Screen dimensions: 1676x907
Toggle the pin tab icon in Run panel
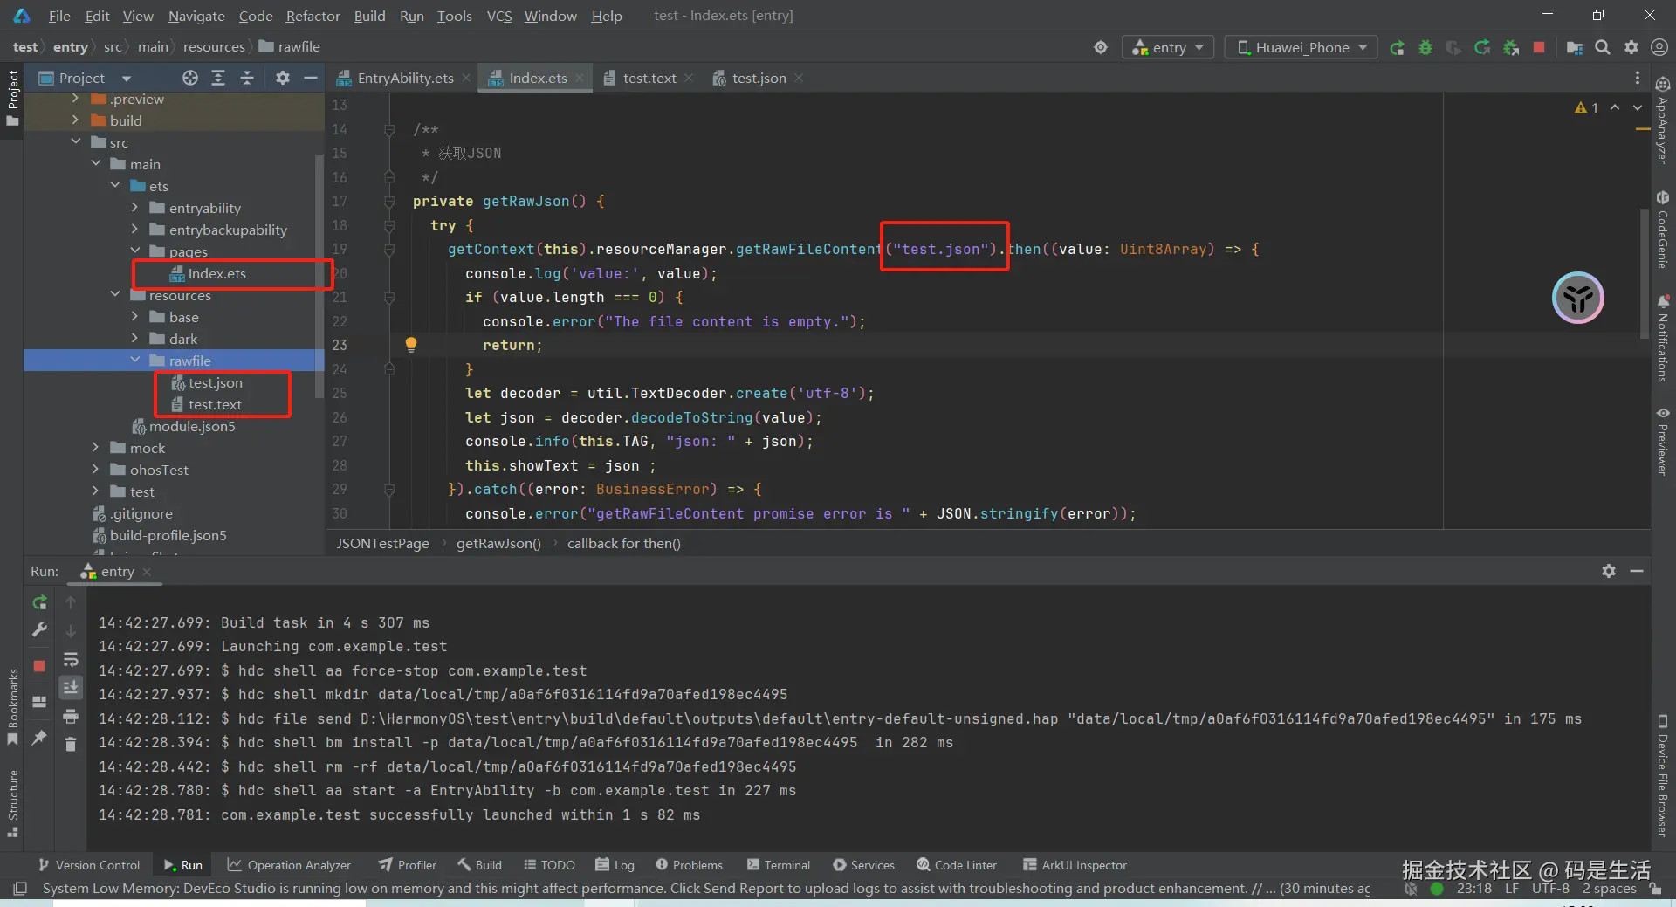pos(39,738)
